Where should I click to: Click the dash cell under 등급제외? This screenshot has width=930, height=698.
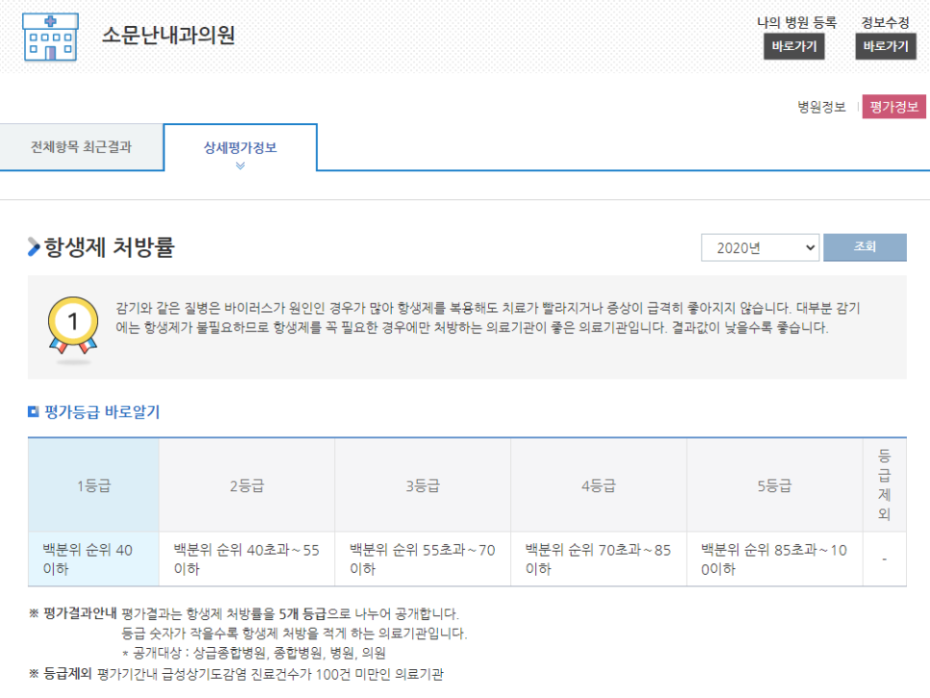click(x=885, y=559)
